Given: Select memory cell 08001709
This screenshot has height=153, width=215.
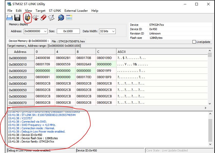Looking at the screenshot, I should pos(45,64).
